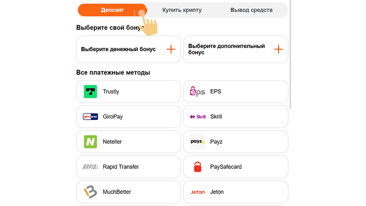
Task: Click the Rapid Transfer logo icon
Action: tap(90, 167)
